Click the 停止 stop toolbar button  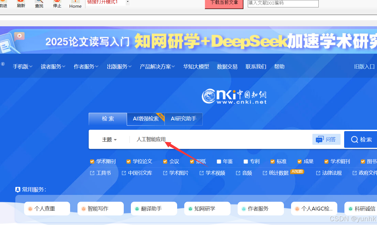pos(57,4)
